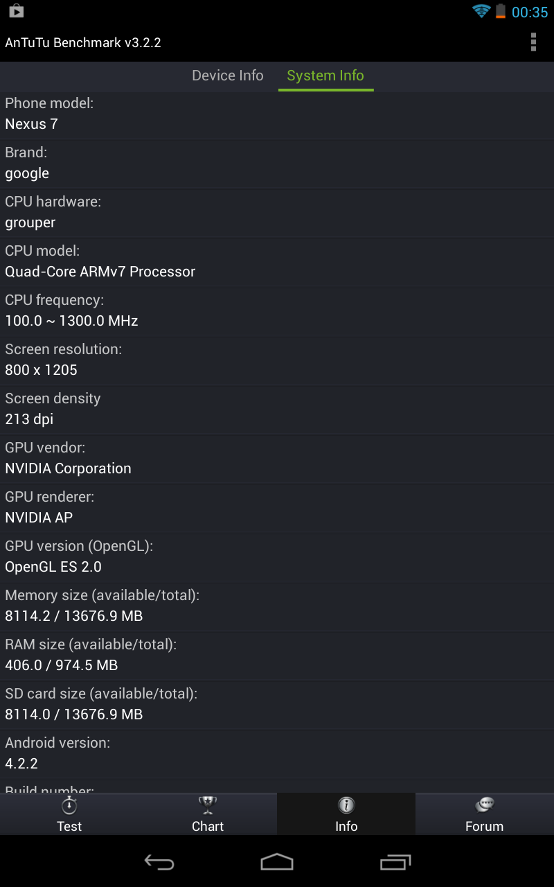Switch to the Device Info tab

(x=228, y=76)
